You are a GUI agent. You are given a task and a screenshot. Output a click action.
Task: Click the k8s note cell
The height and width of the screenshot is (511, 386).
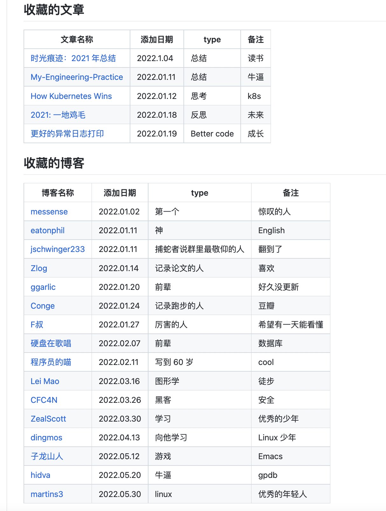point(256,96)
